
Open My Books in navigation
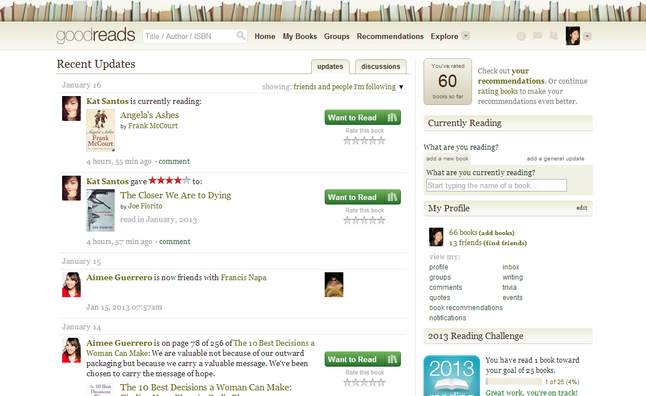coord(300,36)
